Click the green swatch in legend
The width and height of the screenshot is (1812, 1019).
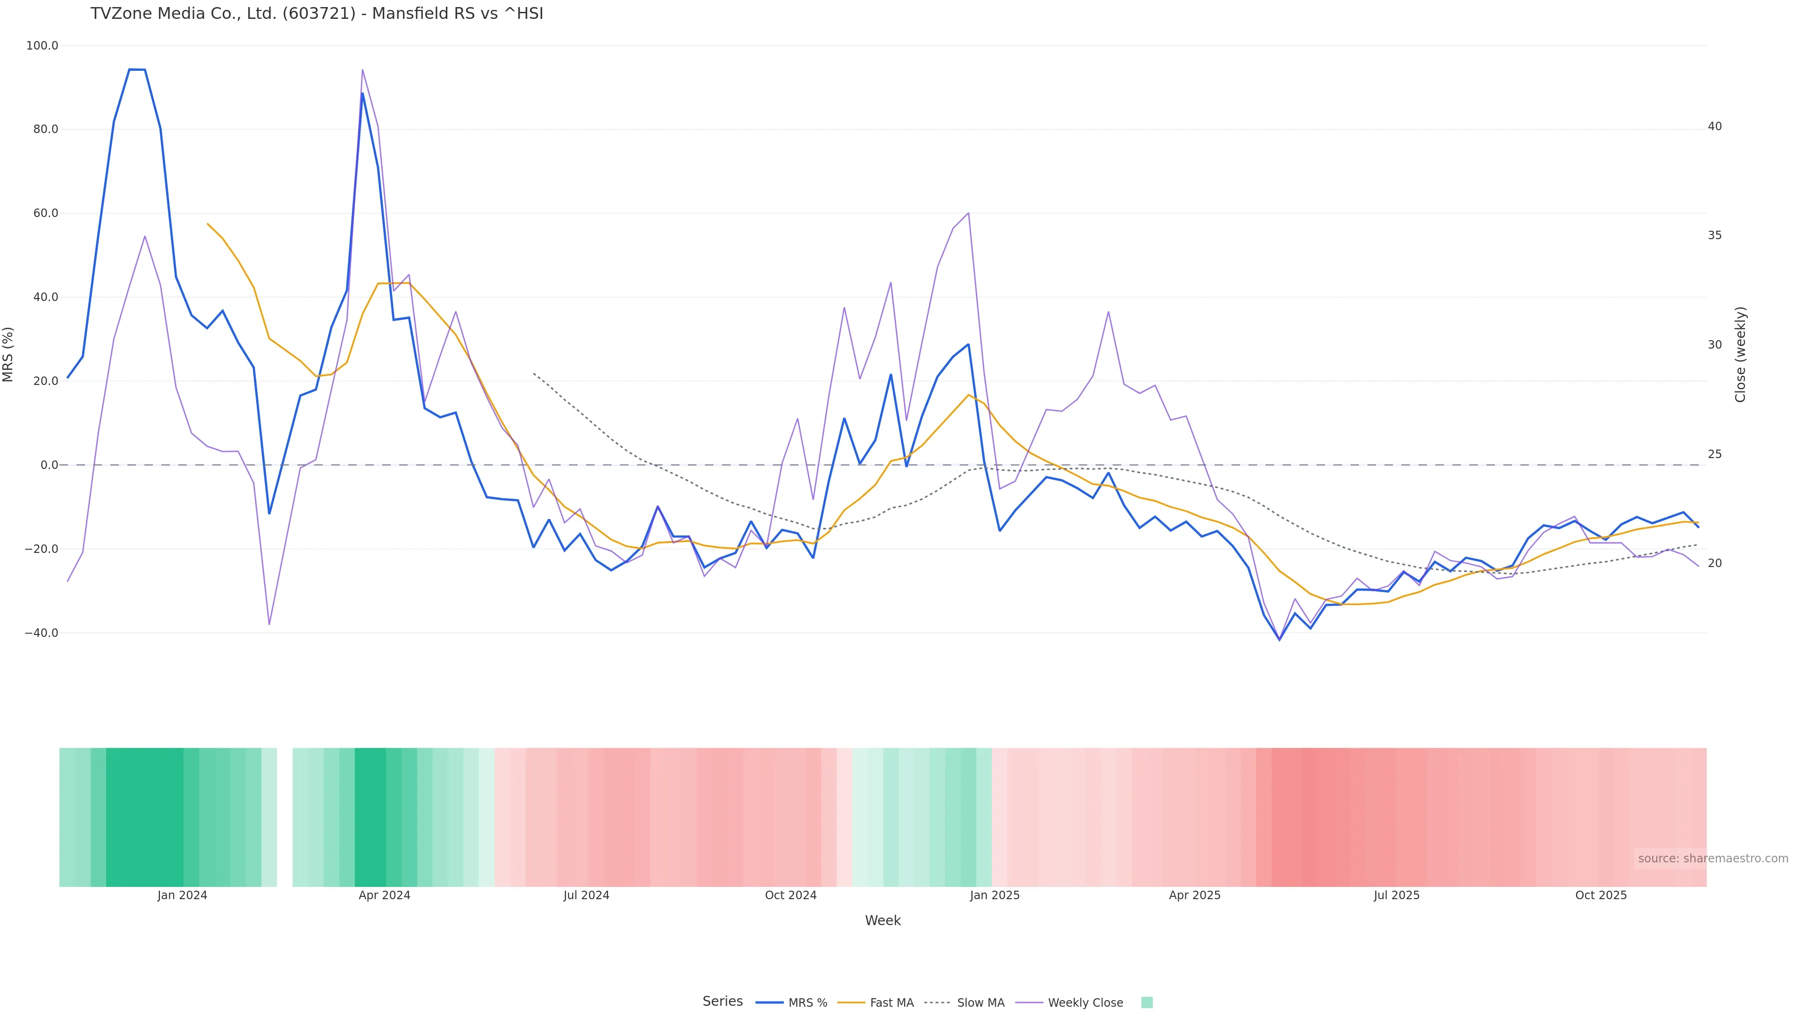click(x=1147, y=1003)
